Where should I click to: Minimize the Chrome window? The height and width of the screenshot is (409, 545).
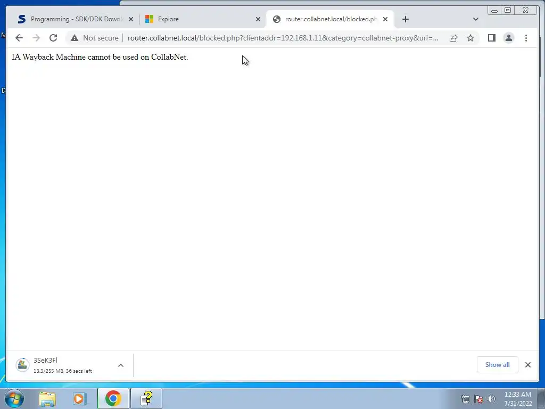click(x=494, y=11)
